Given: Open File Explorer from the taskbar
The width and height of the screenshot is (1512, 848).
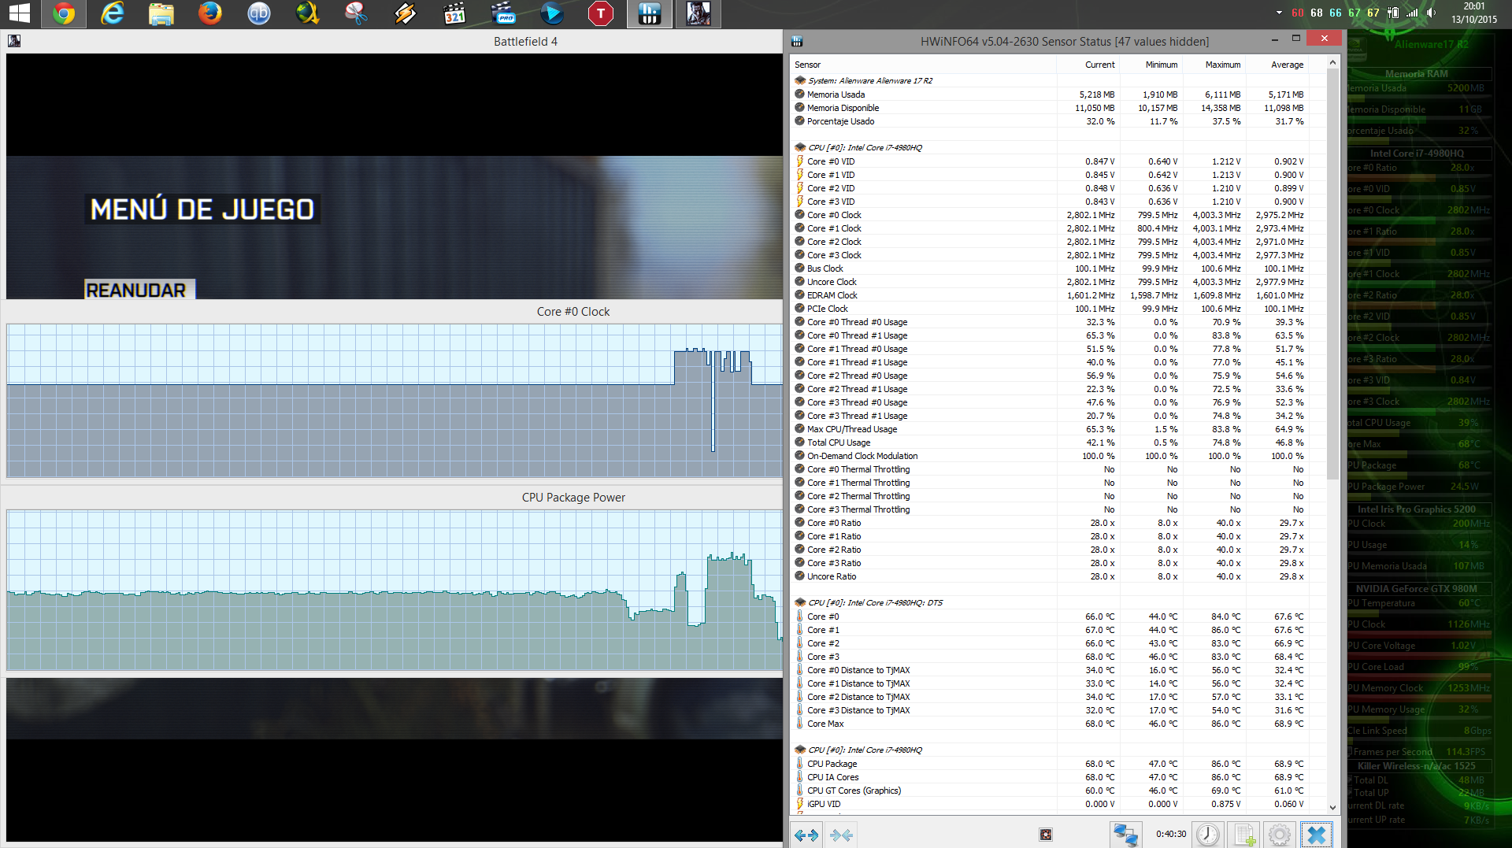Looking at the screenshot, I should point(161,13).
